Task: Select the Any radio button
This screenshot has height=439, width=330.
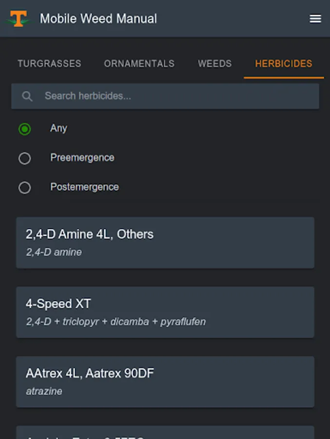Action: [24, 129]
